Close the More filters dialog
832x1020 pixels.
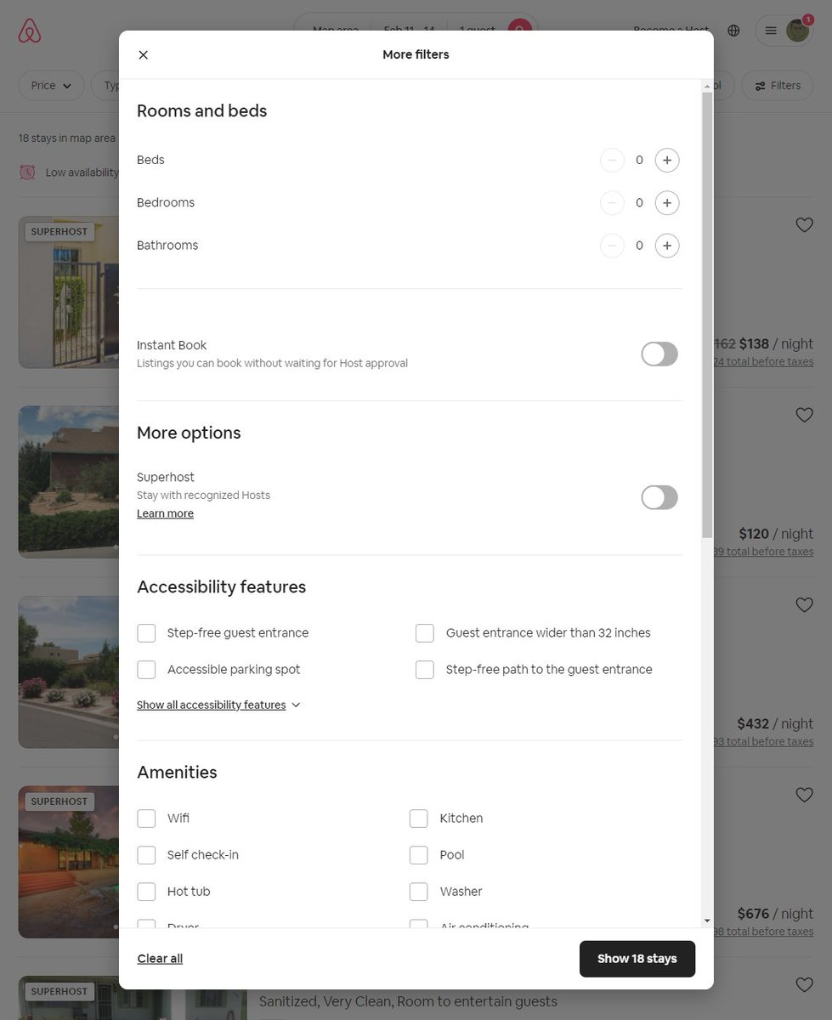pos(143,55)
